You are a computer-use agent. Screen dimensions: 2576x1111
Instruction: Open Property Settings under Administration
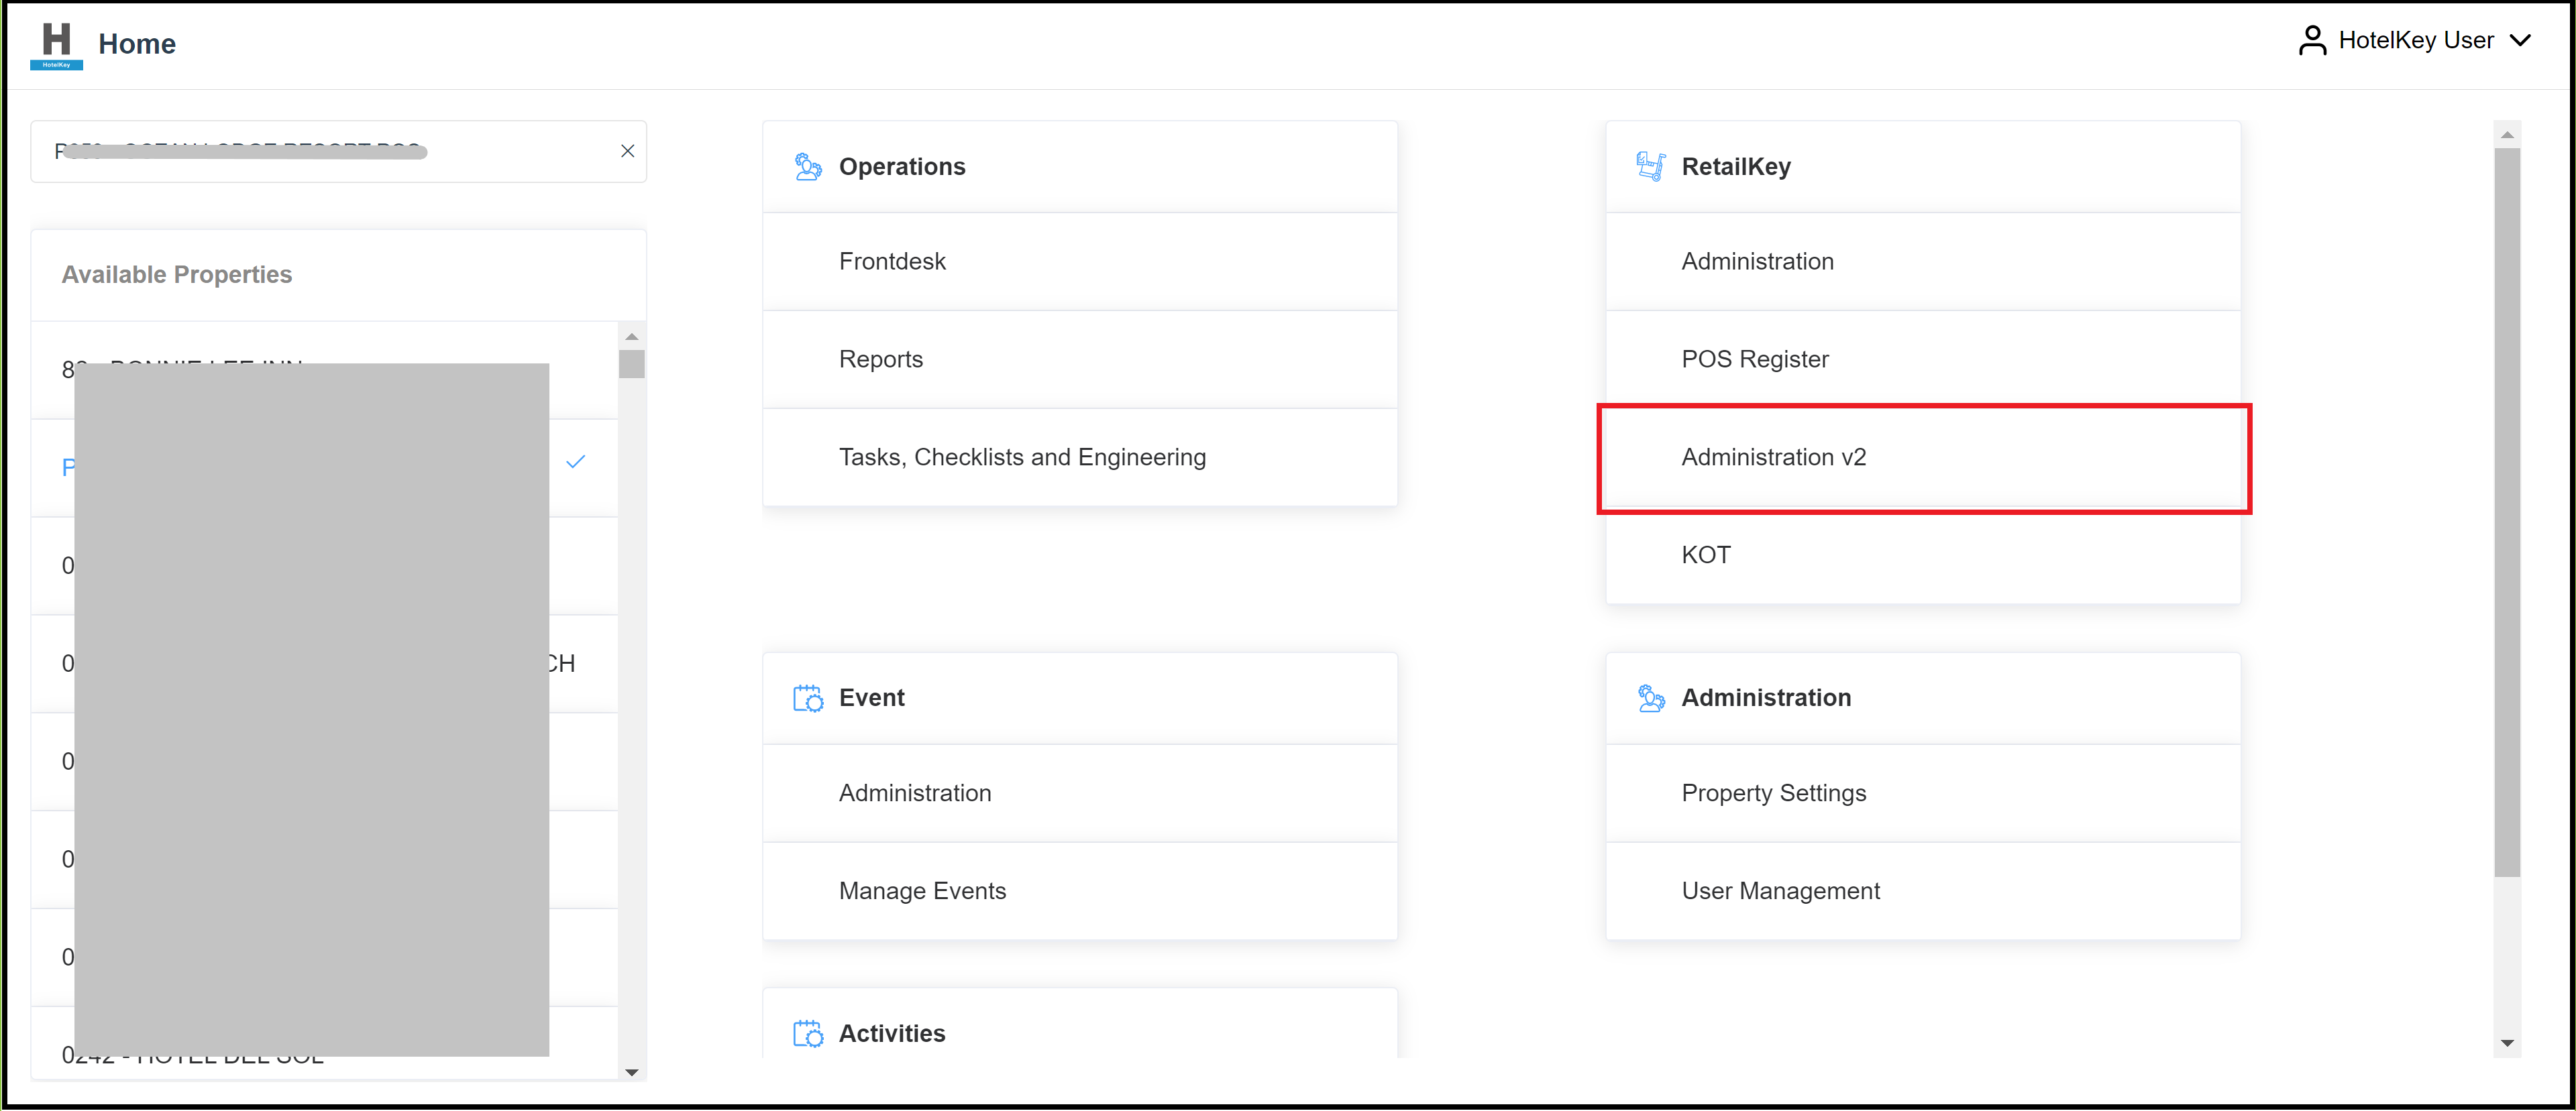pyautogui.click(x=1774, y=793)
